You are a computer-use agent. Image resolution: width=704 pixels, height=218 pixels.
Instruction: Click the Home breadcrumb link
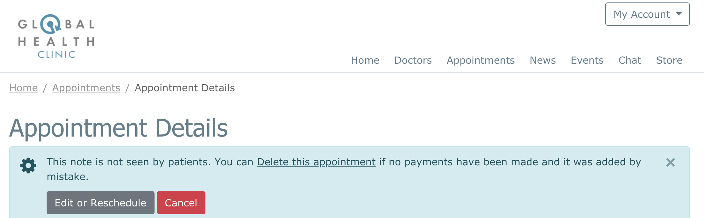pos(24,88)
